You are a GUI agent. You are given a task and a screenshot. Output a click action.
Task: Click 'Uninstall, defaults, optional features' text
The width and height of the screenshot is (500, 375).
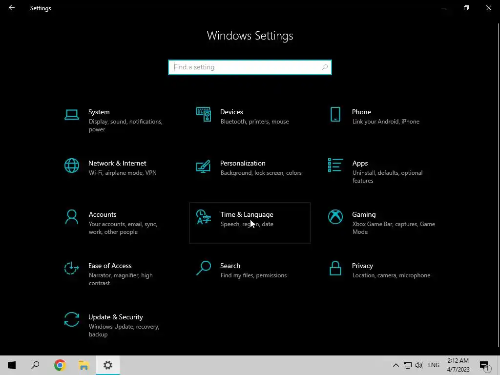387,177
